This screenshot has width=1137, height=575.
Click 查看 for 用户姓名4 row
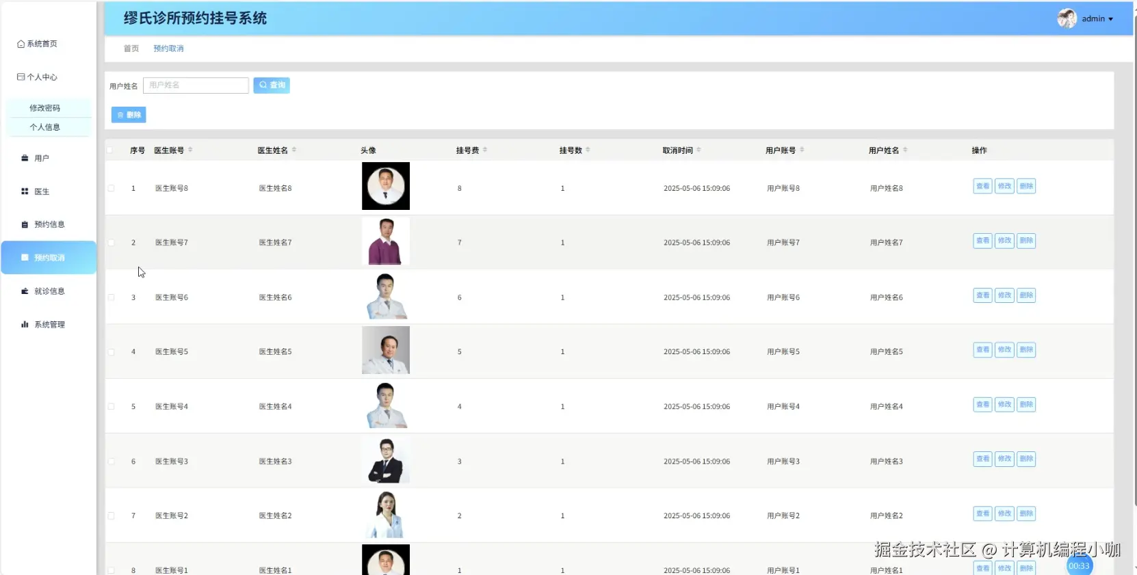point(982,405)
